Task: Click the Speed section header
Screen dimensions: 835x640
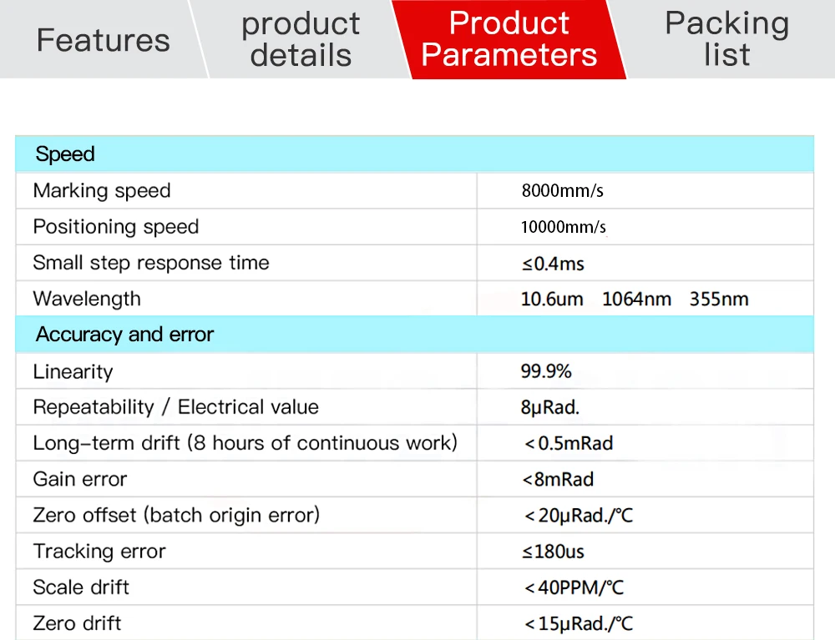Action: (414, 154)
